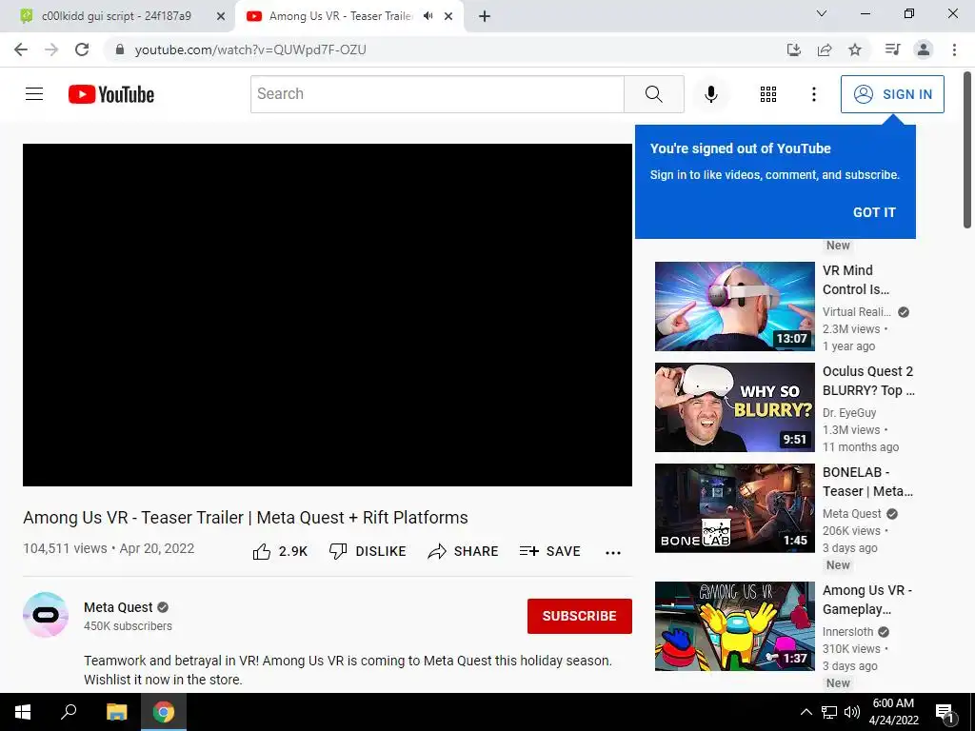Image resolution: width=975 pixels, height=731 pixels.
Task: Click 'Among Us VR - Gameplay' title
Action: pyautogui.click(x=867, y=600)
